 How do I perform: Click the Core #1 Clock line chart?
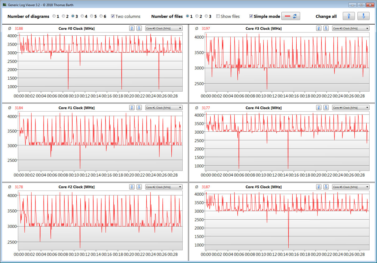[x=100, y=141]
